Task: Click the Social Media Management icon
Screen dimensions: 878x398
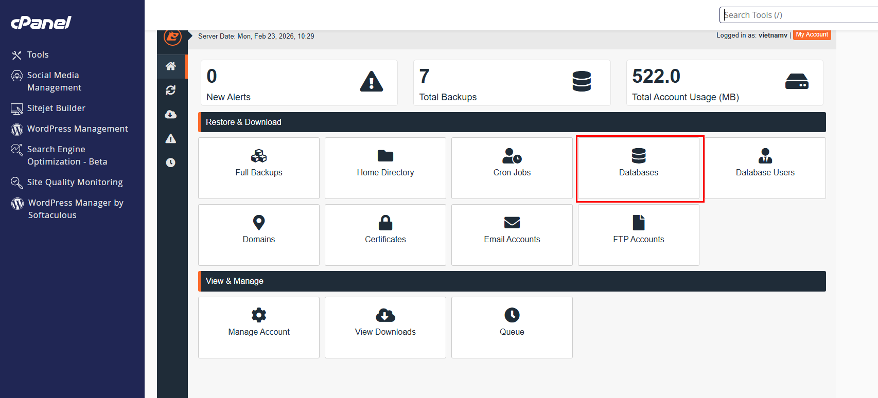Action: [x=17, y=76]
